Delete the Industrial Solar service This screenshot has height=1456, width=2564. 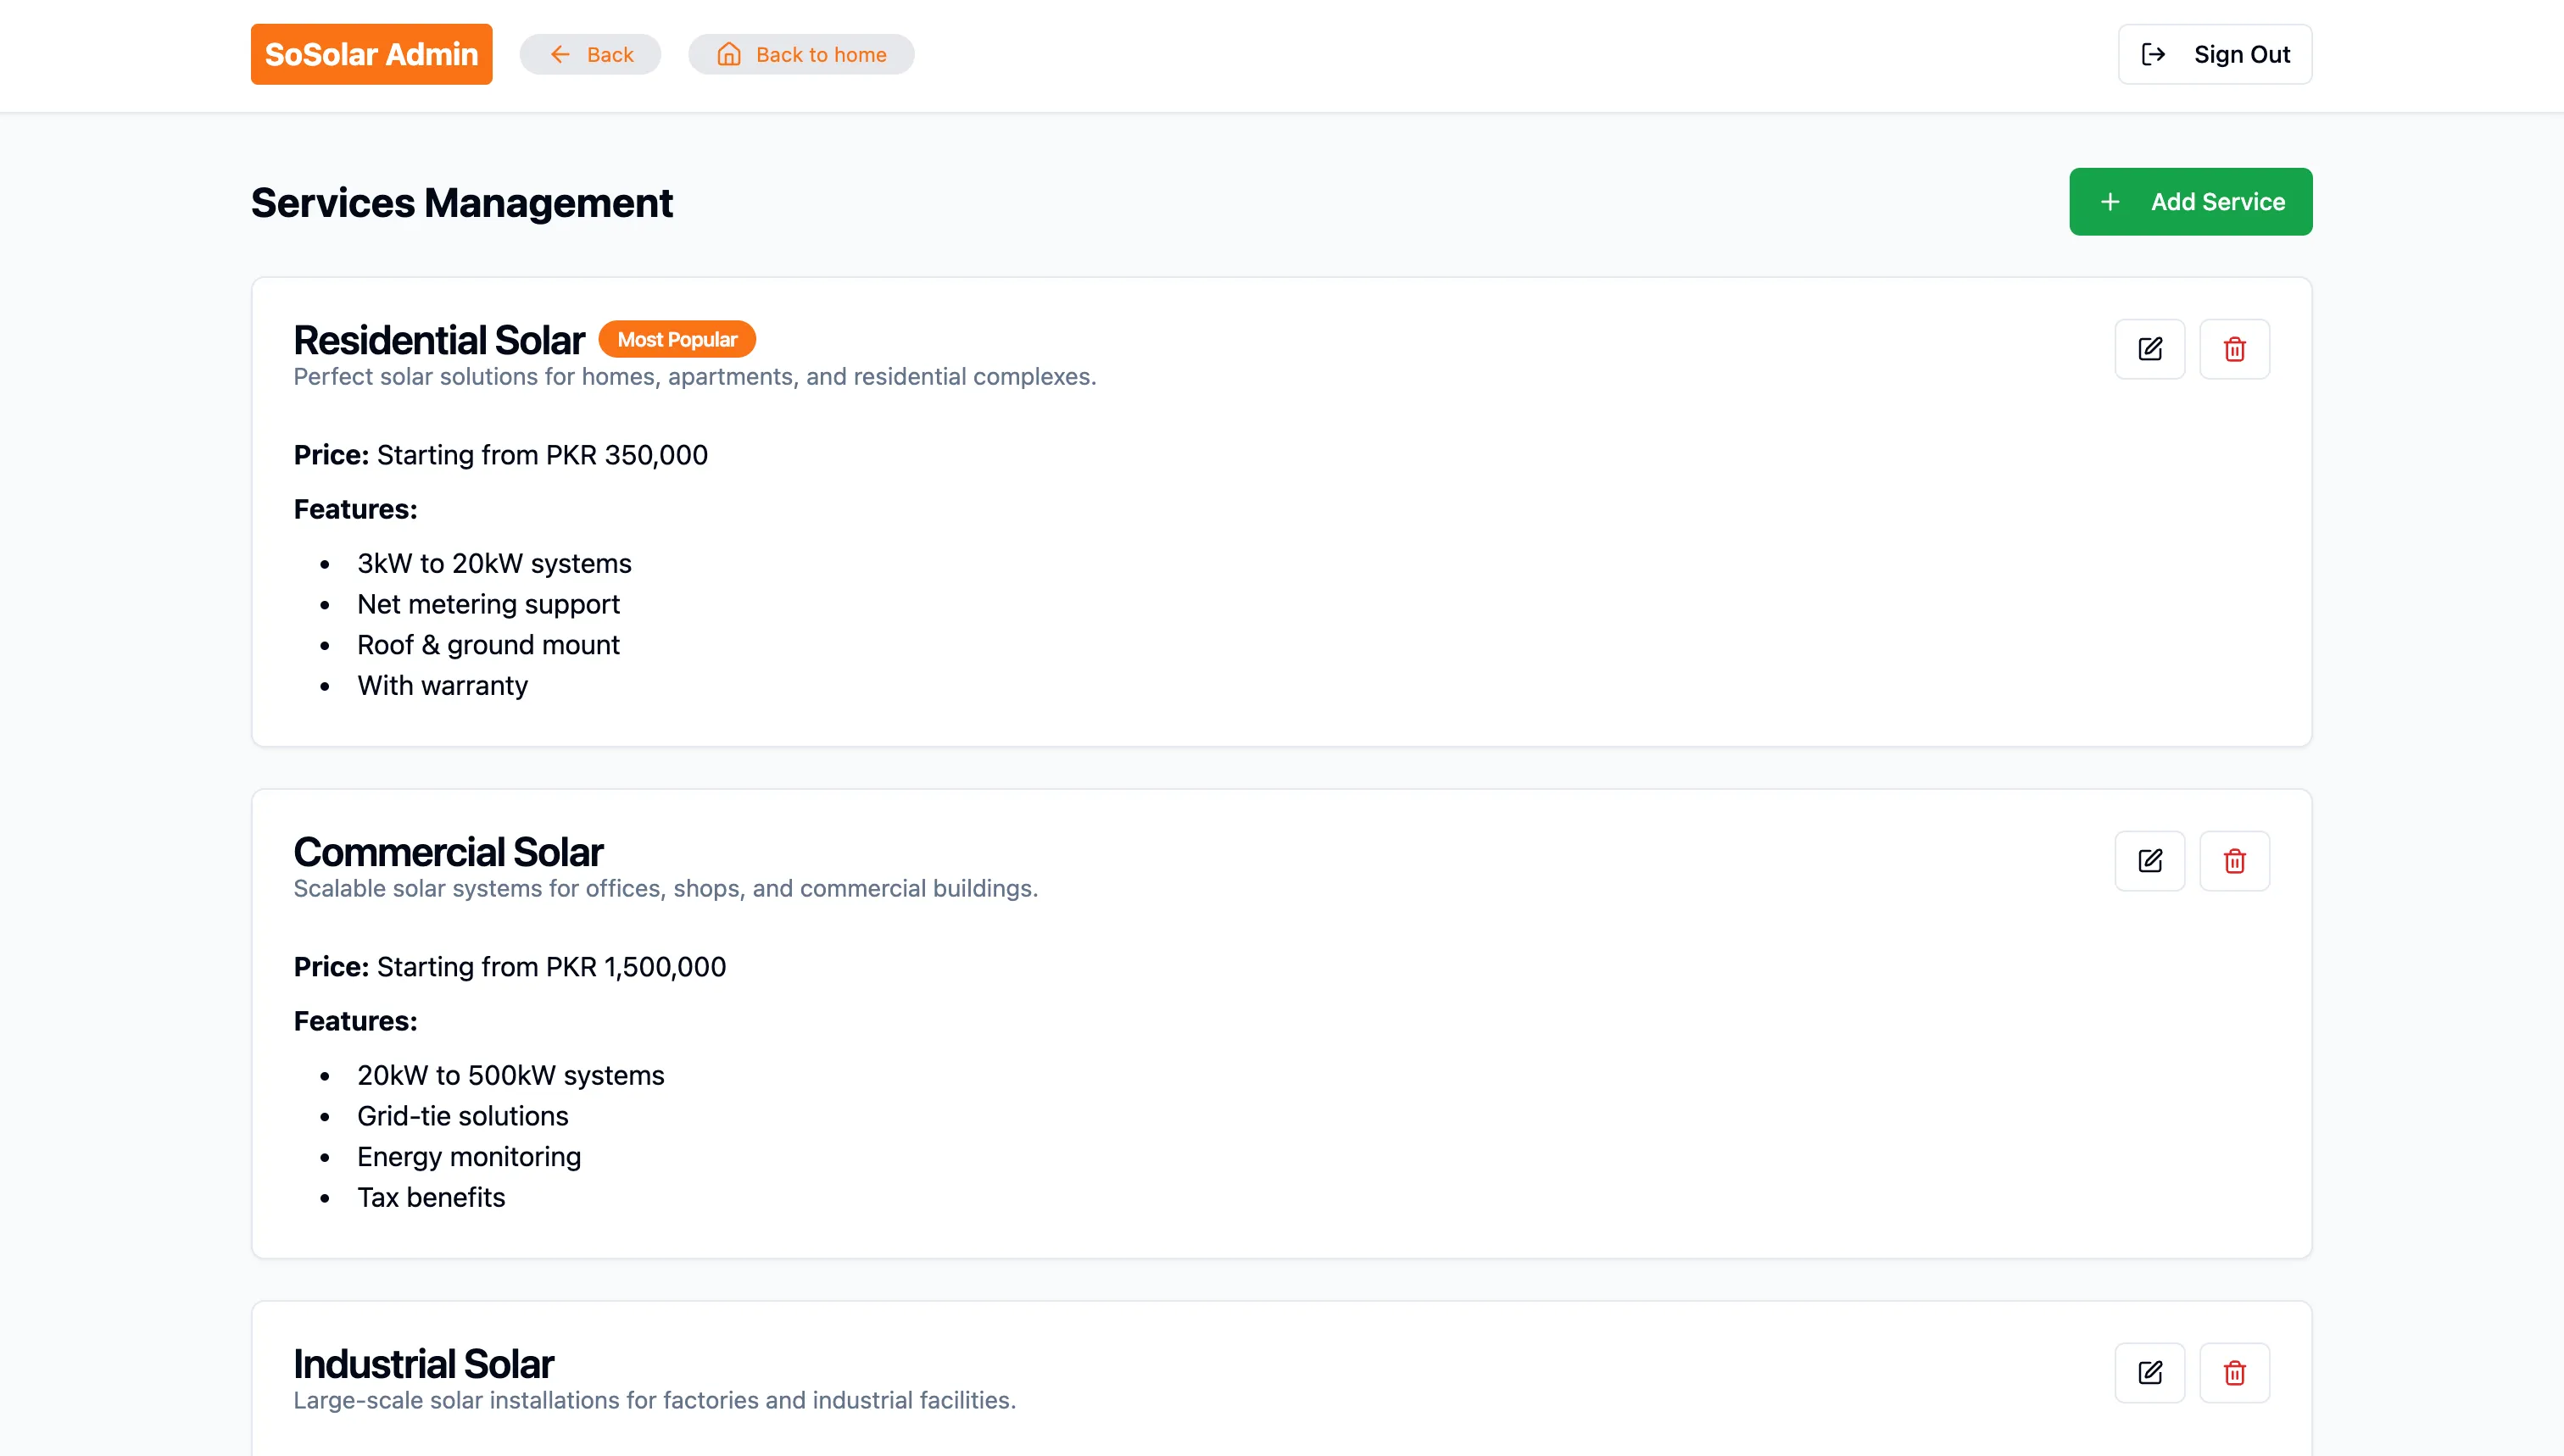click(2234, 1373)
